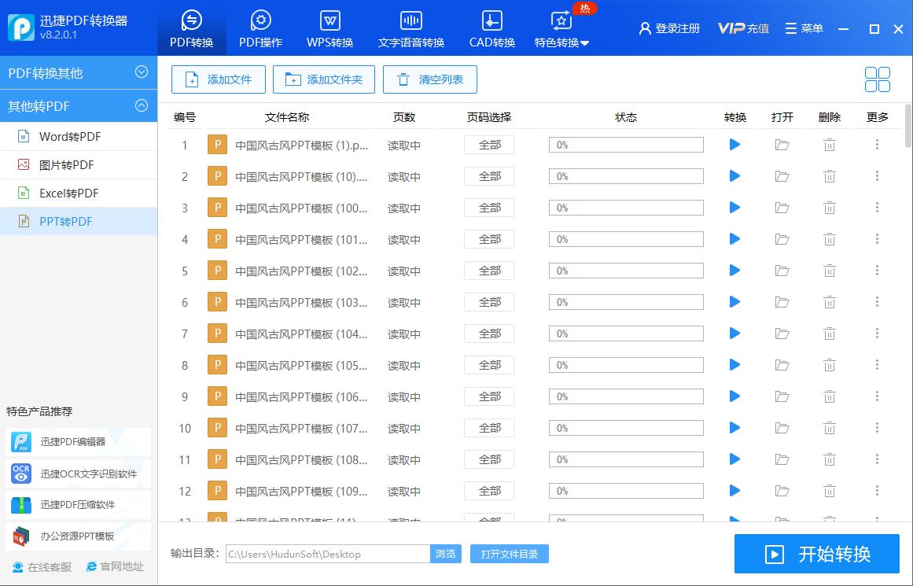Open the WPS转换 feature
This screenshot has width=913, height=586.
pos(330,28)
